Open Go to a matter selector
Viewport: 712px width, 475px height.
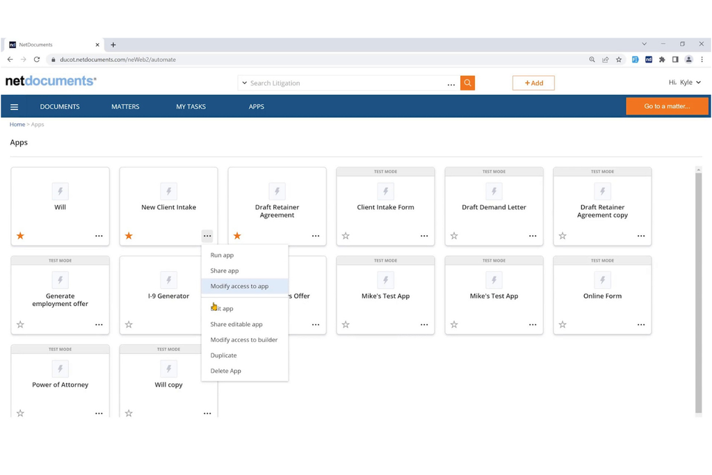[x=667, y=106]
